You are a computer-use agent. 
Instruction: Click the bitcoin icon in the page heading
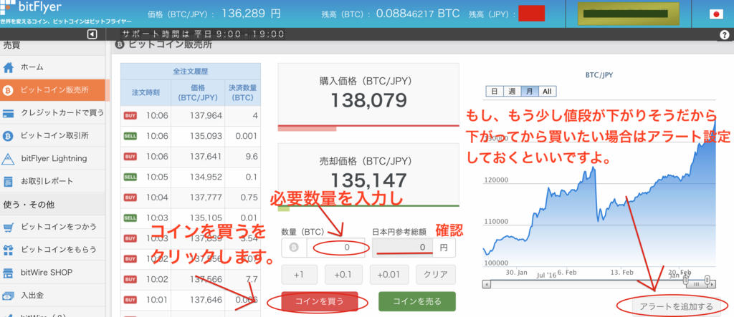(x=119, y=44)
